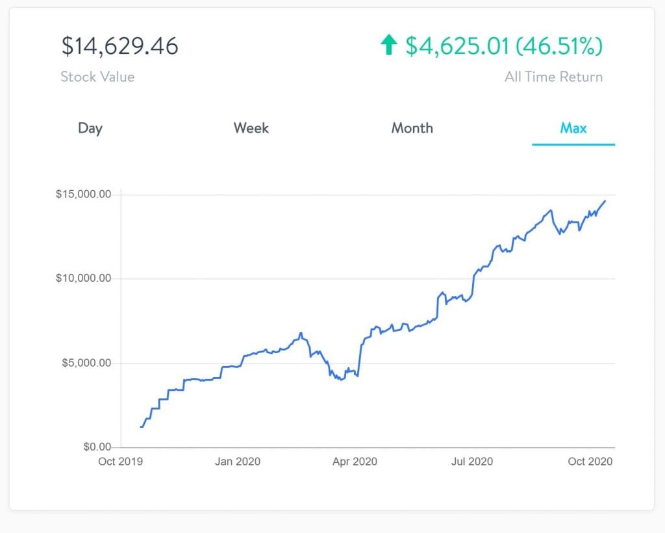Image resolution: width=665 pixels, height=533 pixels.
Task: Click the $10,000.00 y-axis label
Action: click(x=84, y=279)
